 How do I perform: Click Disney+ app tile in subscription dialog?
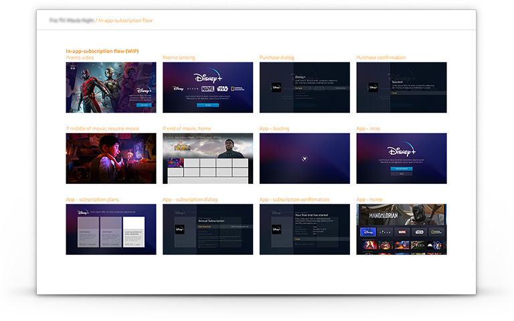click(179, 229)
